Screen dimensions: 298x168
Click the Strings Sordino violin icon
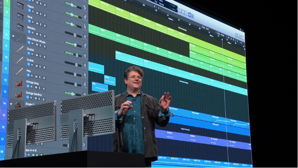pyautogui.click(x=19, y=94)
